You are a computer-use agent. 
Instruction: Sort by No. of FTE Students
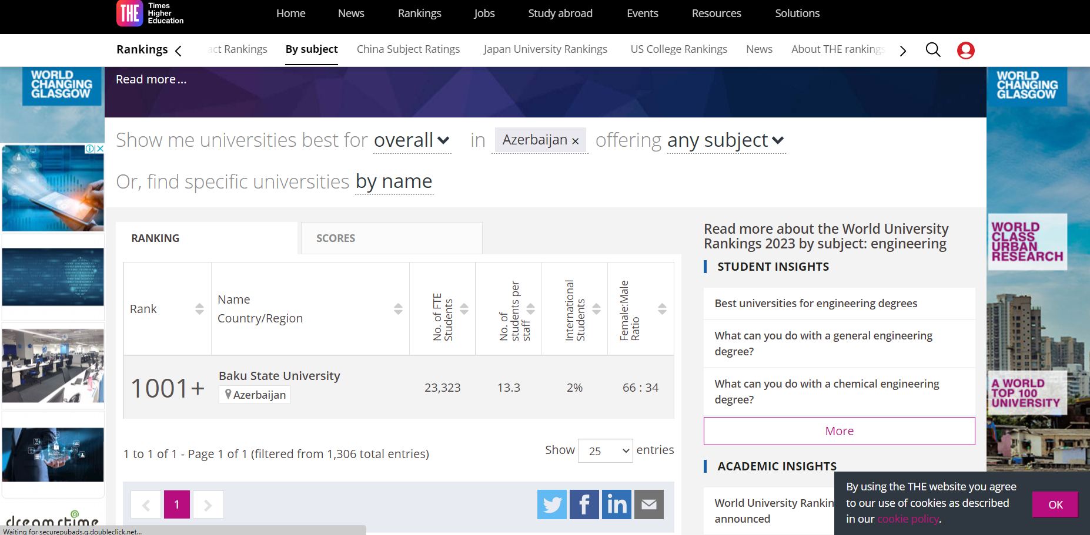click(464, 309)
